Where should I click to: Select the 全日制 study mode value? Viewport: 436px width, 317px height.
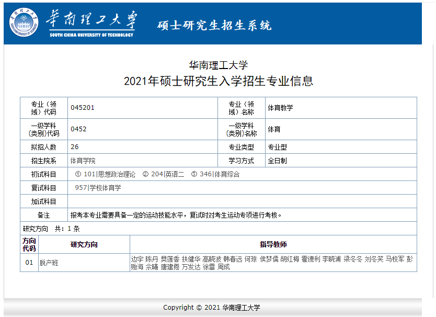click(x=277, y=161)
